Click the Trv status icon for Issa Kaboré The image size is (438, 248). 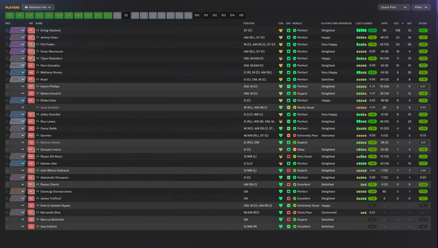[31, 226]
